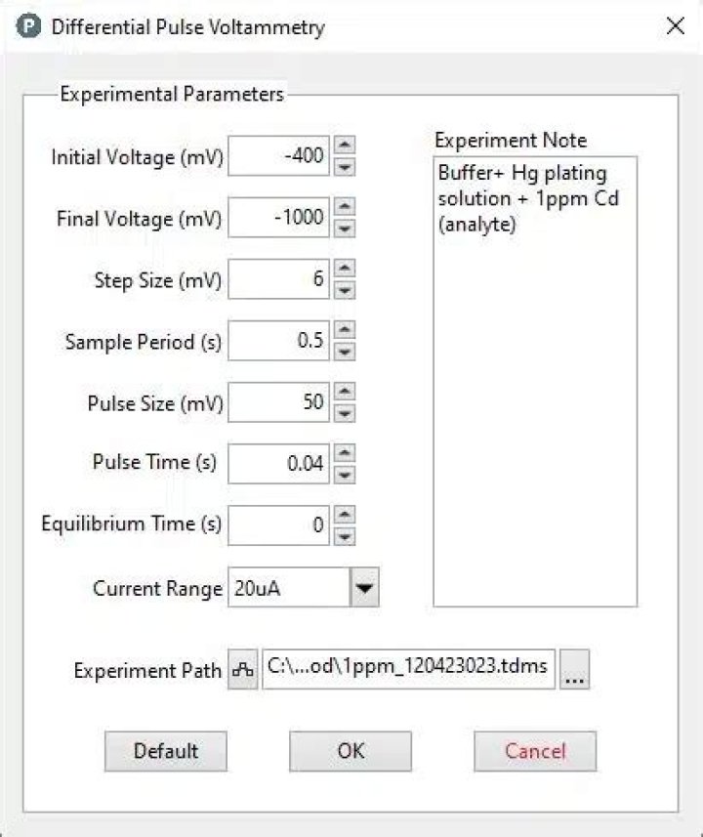The image size is (703, 837).
Task: Increment the Equilibrium Time value
Action: click(345, 515)
